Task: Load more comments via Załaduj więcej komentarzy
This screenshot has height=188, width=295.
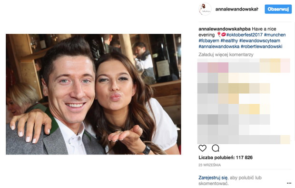Action: 226,55
